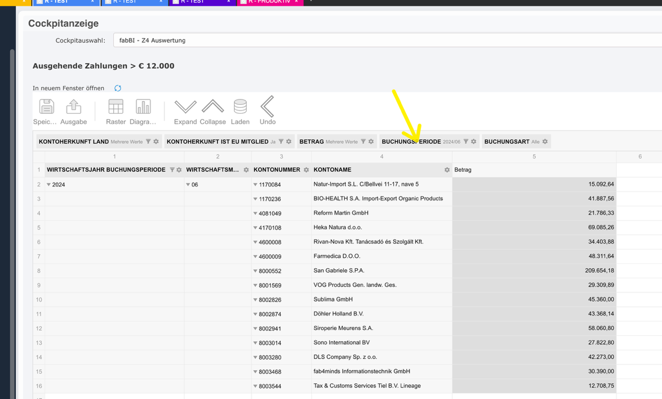Click the Laden data load icon
662x399 pixels.
240,108
